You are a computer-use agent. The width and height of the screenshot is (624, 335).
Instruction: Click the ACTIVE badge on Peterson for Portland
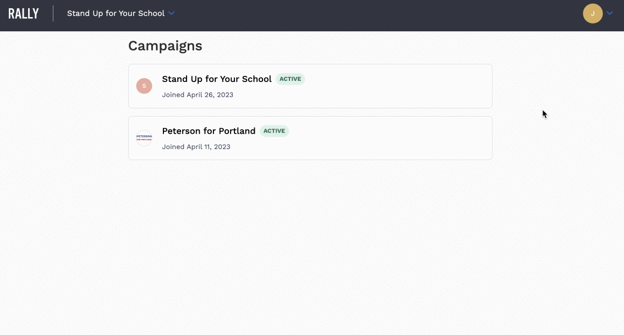click(x=274, y=131)
